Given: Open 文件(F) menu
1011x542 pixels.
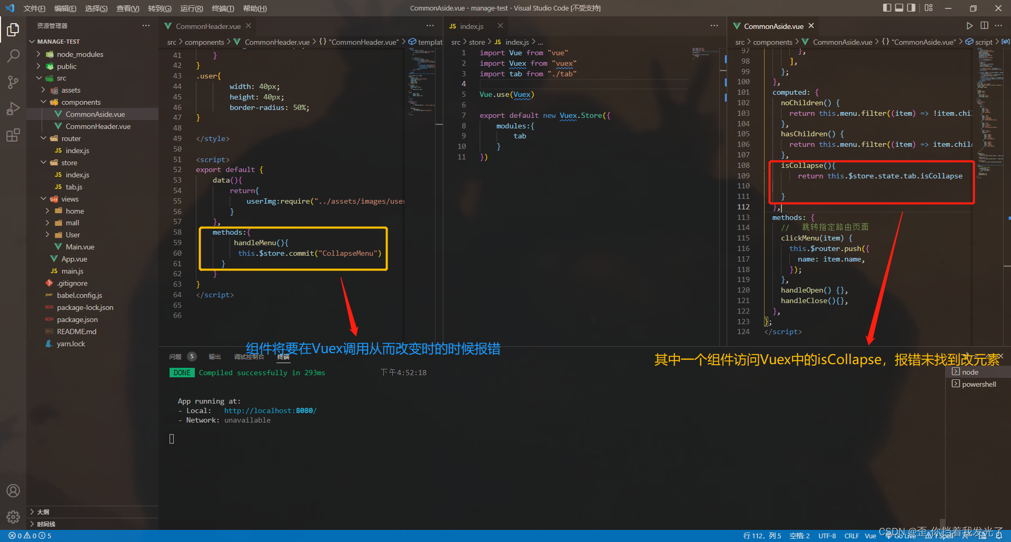Looking at the screenshot, I should coord(34,8).
